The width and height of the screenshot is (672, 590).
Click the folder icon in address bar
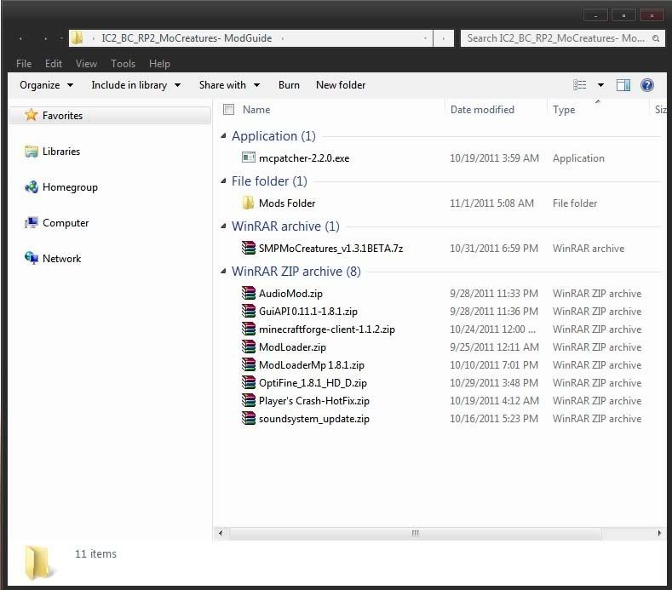pos(78,38)
